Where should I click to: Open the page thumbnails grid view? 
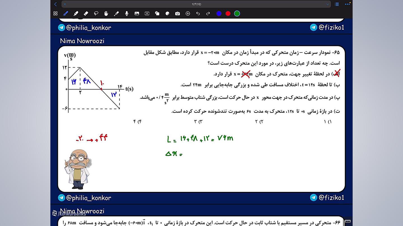(x=55, y=13)
